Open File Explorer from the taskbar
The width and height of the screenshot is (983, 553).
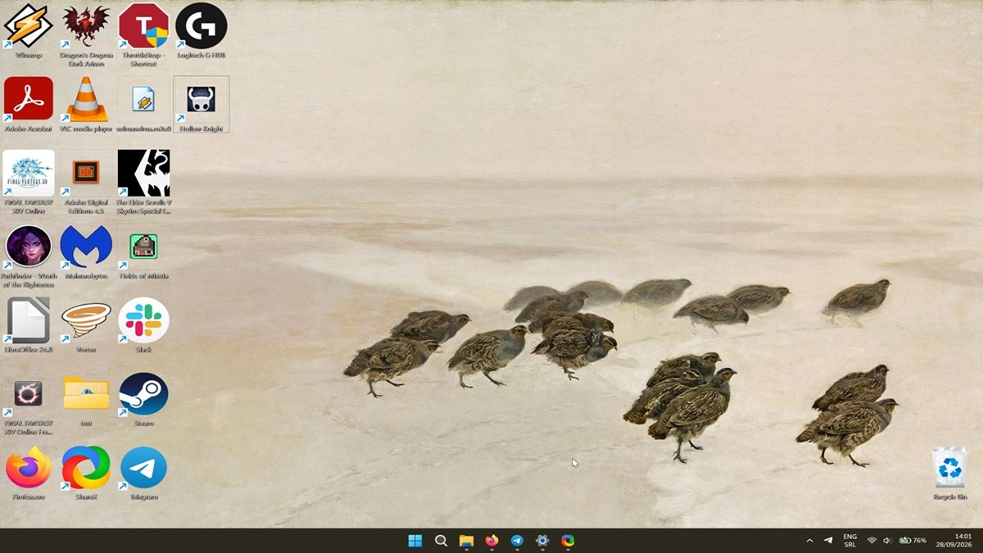point(466,541)
